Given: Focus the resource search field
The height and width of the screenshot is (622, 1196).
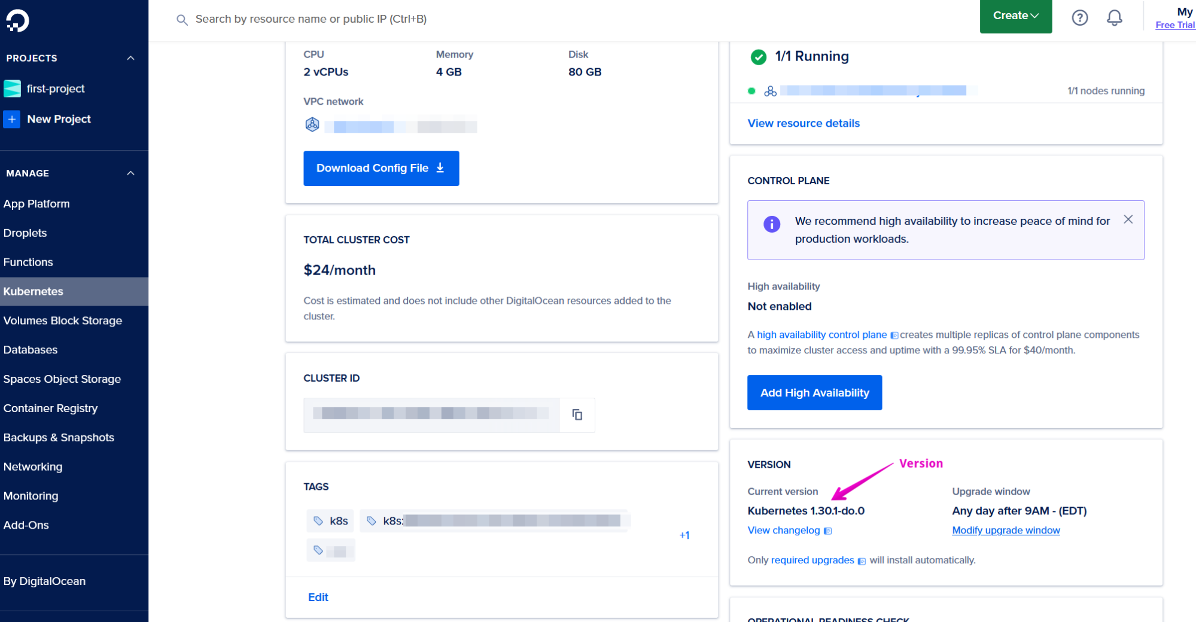Looking at the screenshot, I should point(311,20).
